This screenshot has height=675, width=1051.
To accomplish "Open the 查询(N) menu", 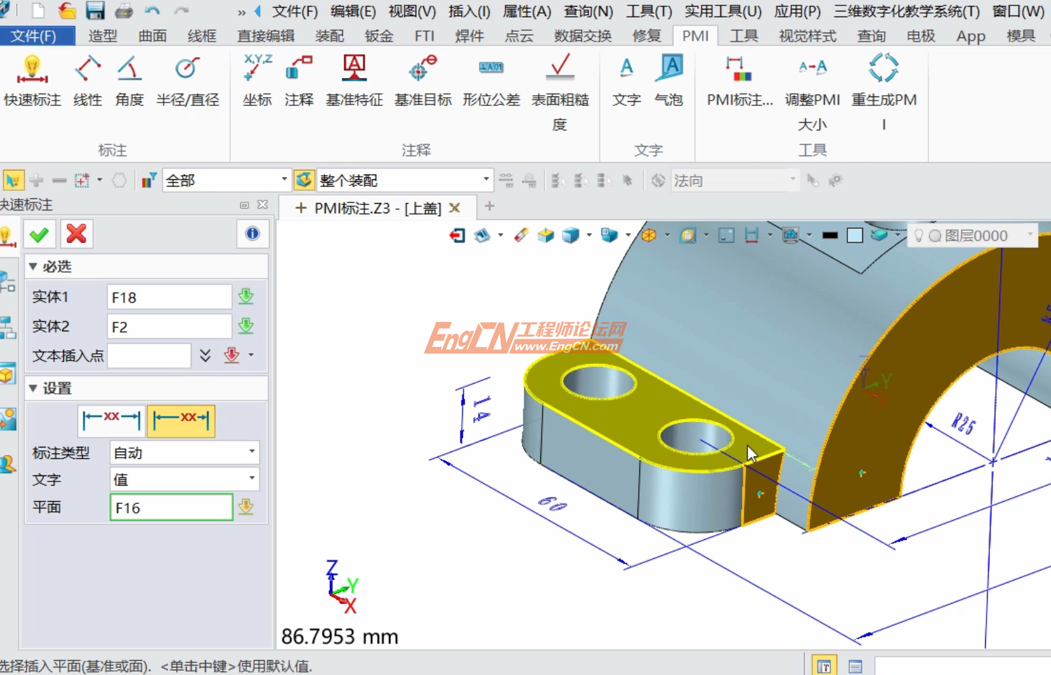I will (x=588, y=12).
